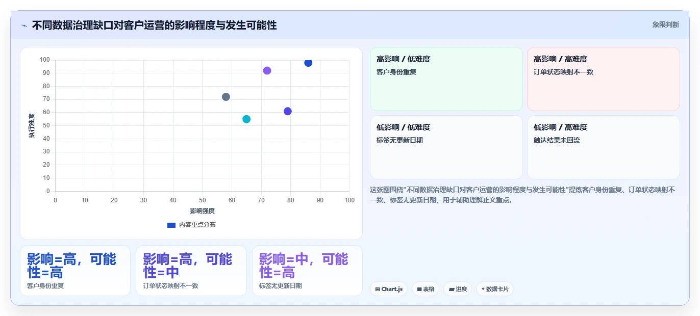Image resolution: width=700 pixels, height=316 pixels.
Task: Select the 影响=高，可能性=高 stat card
Action: 75,271
